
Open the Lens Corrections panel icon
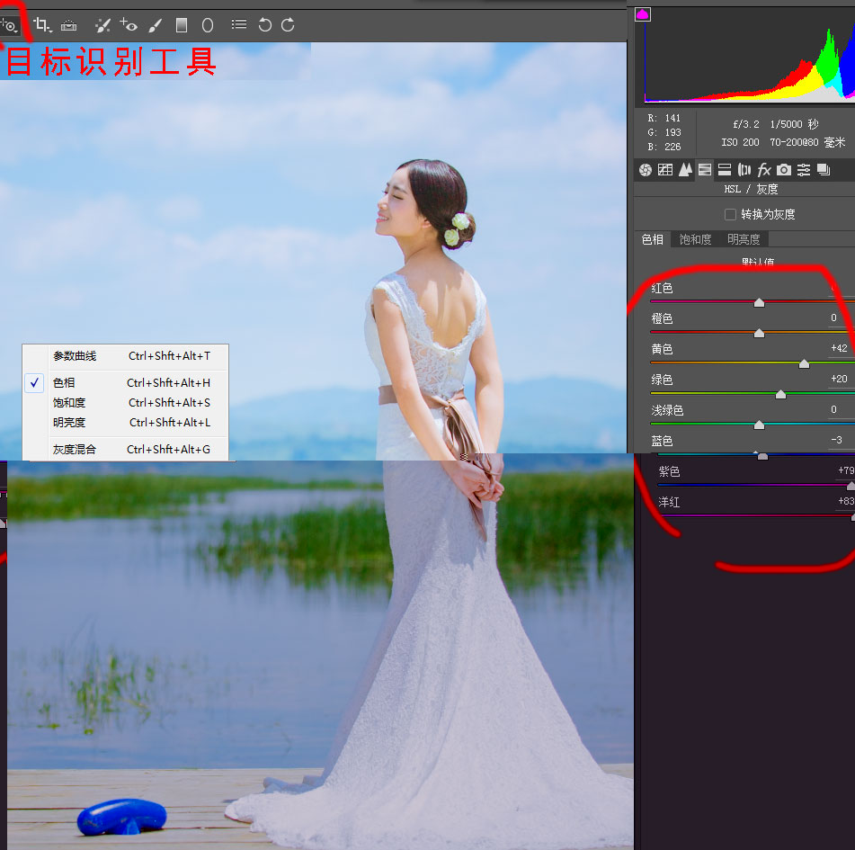[744, 170]
